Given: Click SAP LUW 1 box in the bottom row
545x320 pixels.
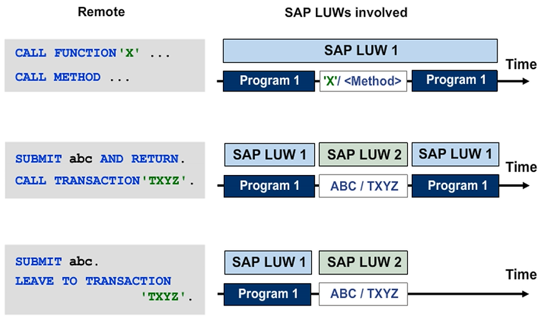Looking at the screenshot, I should click(x=269, y=262).
